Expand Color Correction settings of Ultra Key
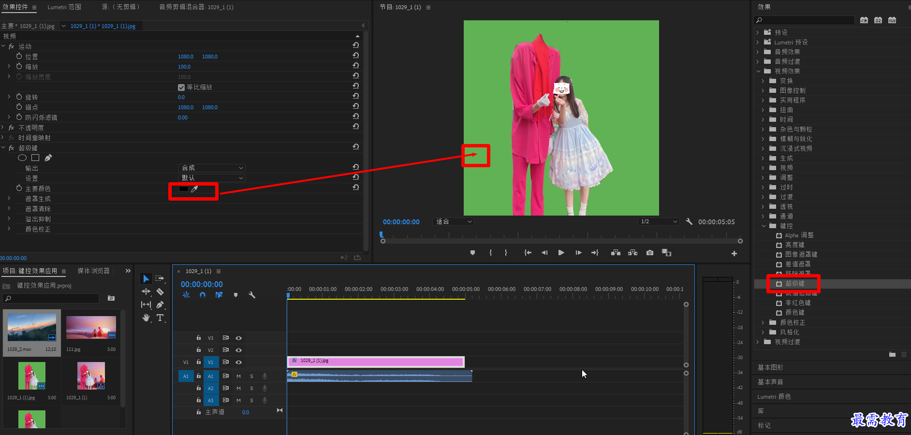Viewport: 911px width, 435px height. pyautogui.click(x=9, y=229)
